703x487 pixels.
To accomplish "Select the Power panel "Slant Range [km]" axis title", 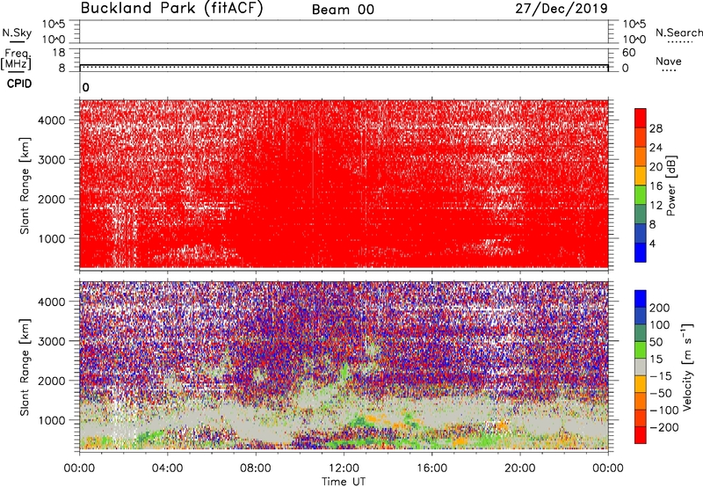I will [x=25, y=185].
